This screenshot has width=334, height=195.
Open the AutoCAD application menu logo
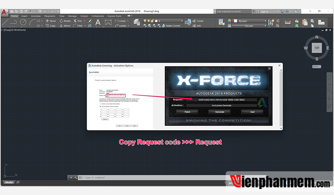coord(4,12)
